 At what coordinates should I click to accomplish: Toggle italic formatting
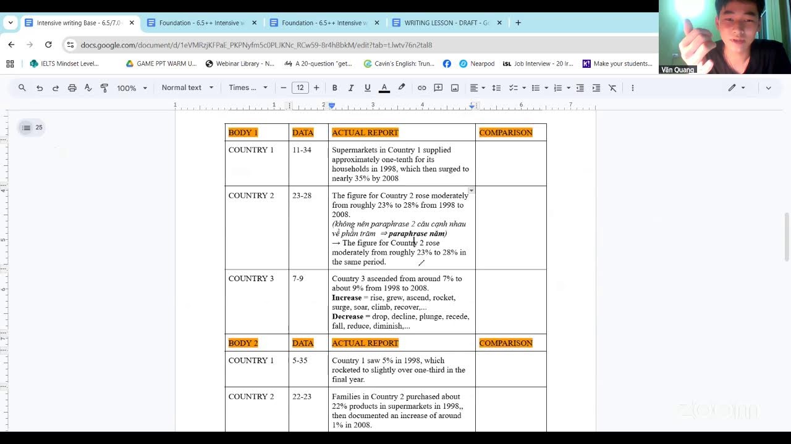pos(351,88)
